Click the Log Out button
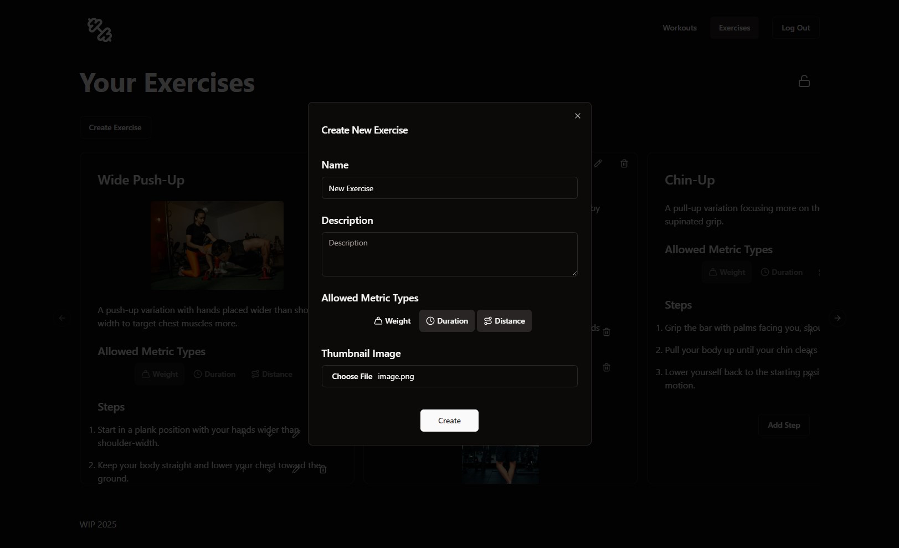Viewport: 899px width, 548px height. coord(796,28)
